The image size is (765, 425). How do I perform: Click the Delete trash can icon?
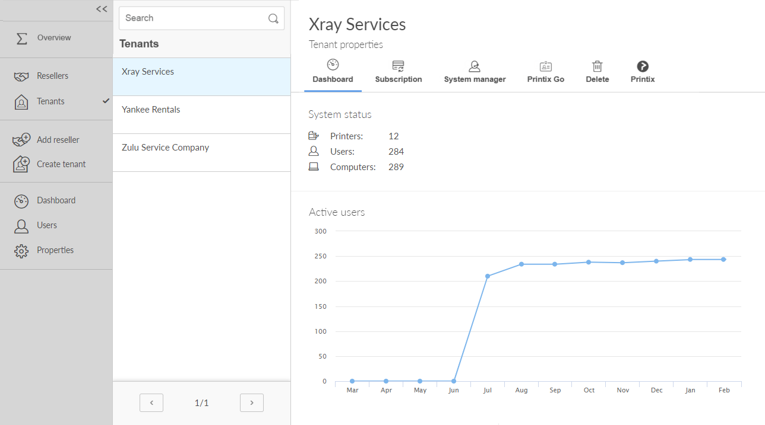597,66
